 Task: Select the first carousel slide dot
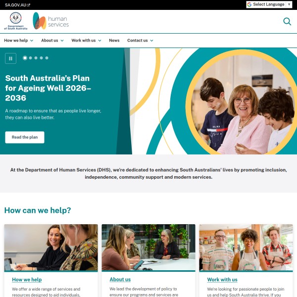(25, 58)
